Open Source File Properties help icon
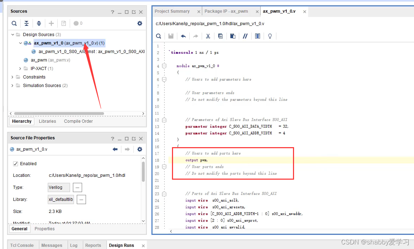The height and width of the screenshot is (249, 414). [113, 139]
